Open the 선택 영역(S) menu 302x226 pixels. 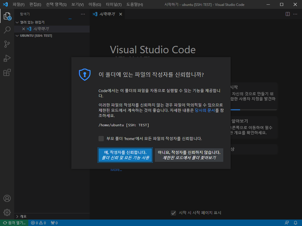(56, 4)
